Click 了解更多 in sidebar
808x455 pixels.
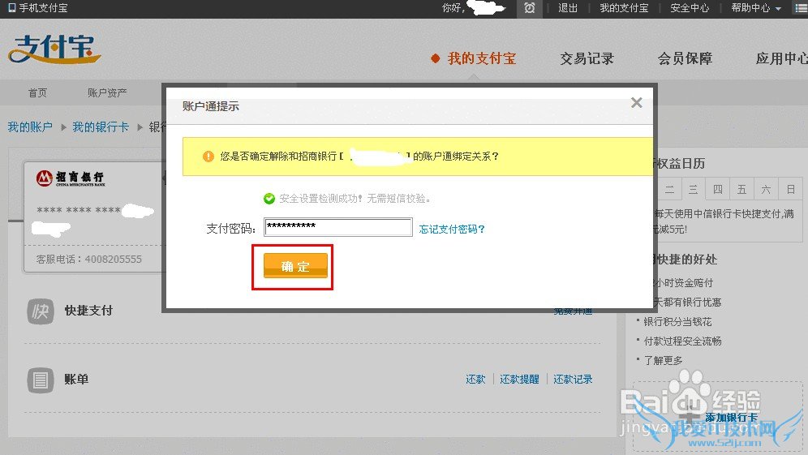coord(664,360)
